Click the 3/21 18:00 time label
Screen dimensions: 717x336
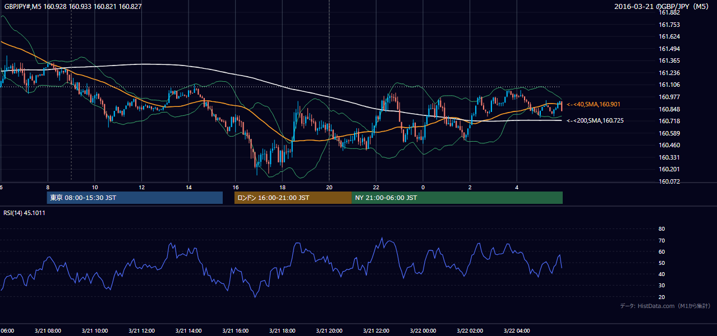[x=282, y=331]
